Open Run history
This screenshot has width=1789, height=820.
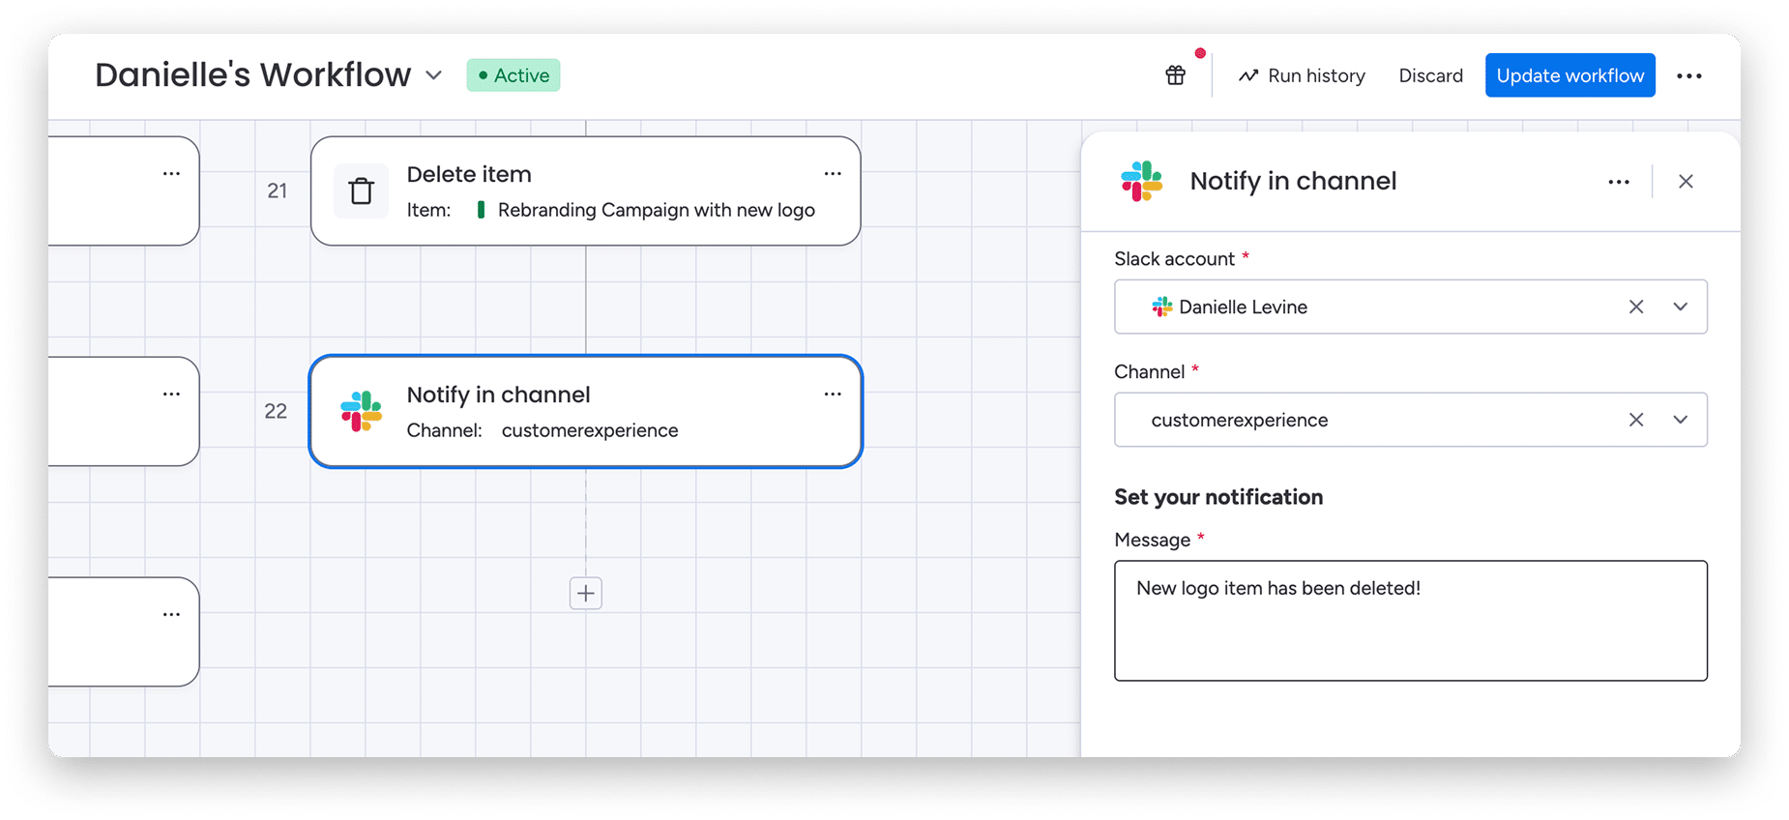(1302, 75)
